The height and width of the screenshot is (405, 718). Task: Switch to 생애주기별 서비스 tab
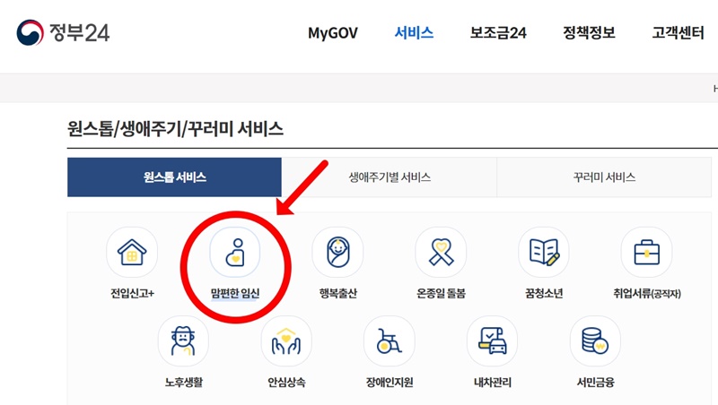click(x=390, y=177)
